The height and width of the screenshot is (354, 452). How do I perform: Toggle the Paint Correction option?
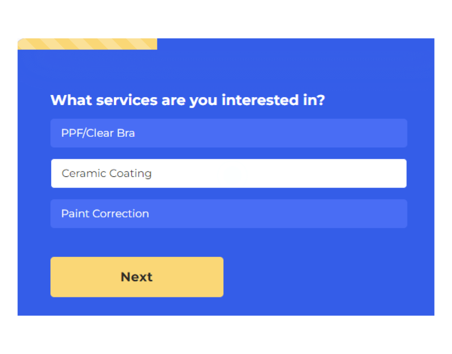pos(229,213)
